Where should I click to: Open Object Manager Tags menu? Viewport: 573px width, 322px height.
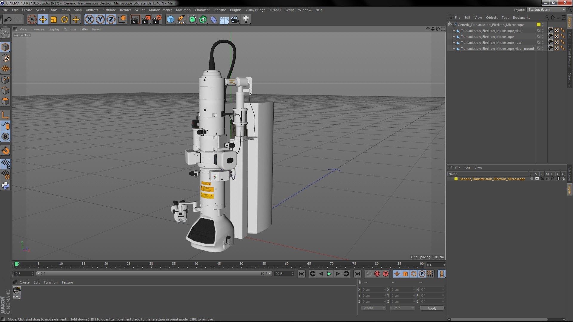pos(505,18)
